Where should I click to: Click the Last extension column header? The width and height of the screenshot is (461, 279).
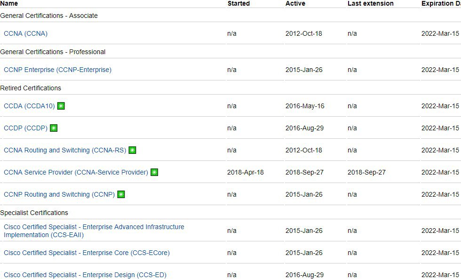(x=370, y=3)
